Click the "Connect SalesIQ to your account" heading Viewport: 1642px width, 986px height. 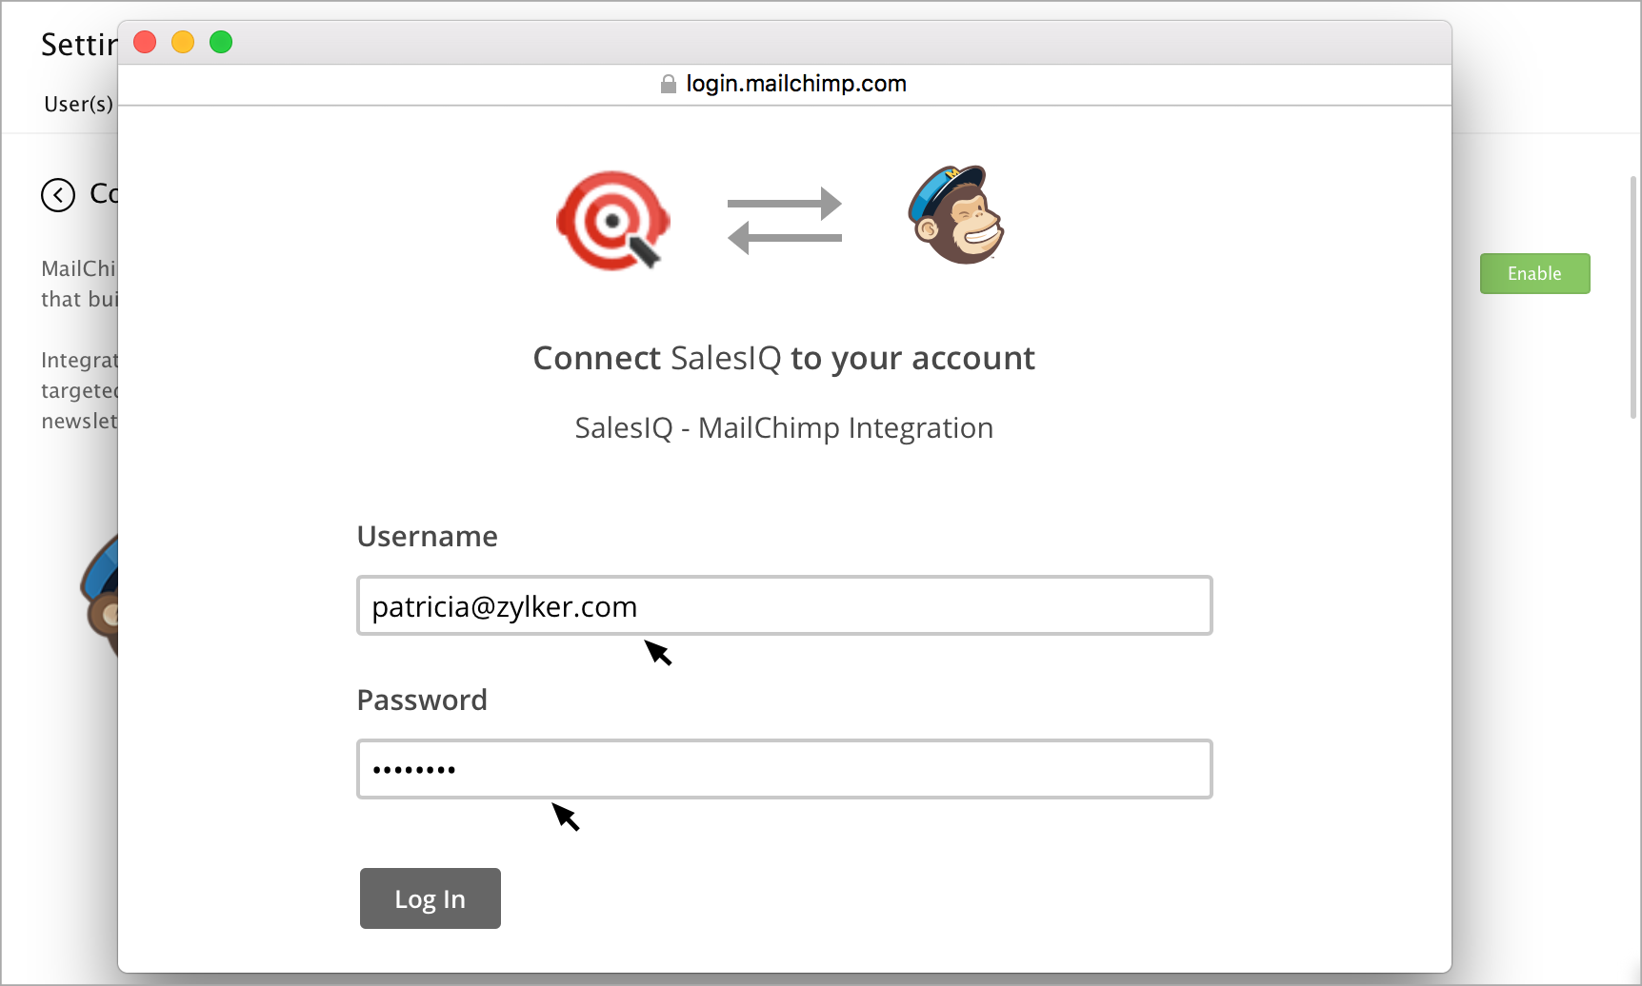(784, 358)
